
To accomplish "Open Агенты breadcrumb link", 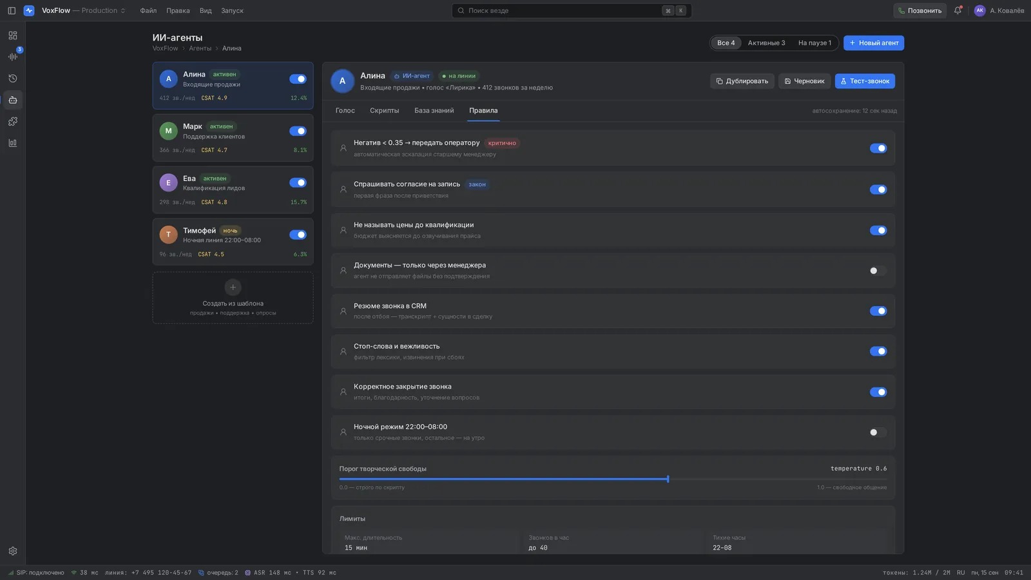I will tap(200, 48).
